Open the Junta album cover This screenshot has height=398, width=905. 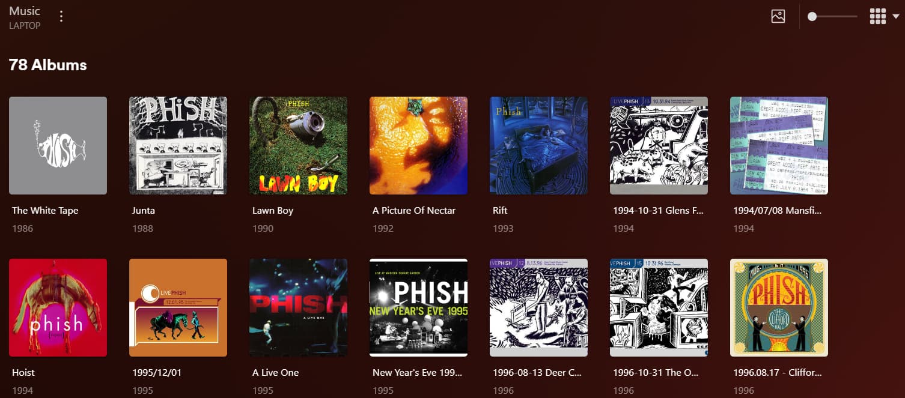coord(178,145)
